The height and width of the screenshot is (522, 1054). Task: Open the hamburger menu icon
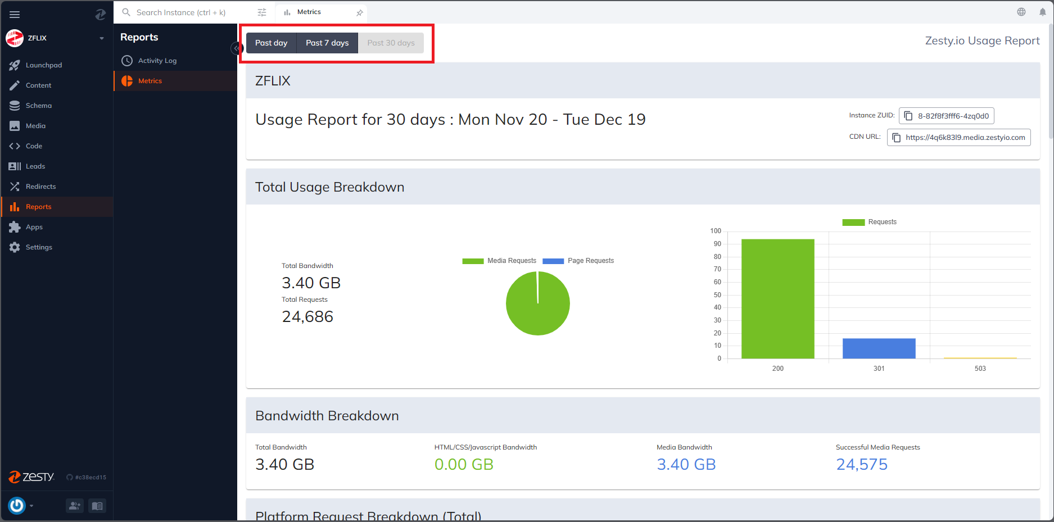point(15,15)
